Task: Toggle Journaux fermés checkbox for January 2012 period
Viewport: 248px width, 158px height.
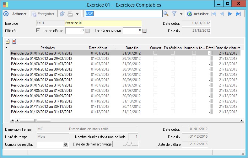Action: [194, 53]
